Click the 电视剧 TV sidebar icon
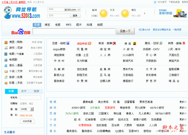188x135 pixels. click(6, 60)
